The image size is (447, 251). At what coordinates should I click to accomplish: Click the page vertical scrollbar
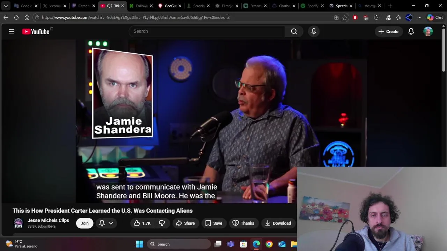point(444,51)
